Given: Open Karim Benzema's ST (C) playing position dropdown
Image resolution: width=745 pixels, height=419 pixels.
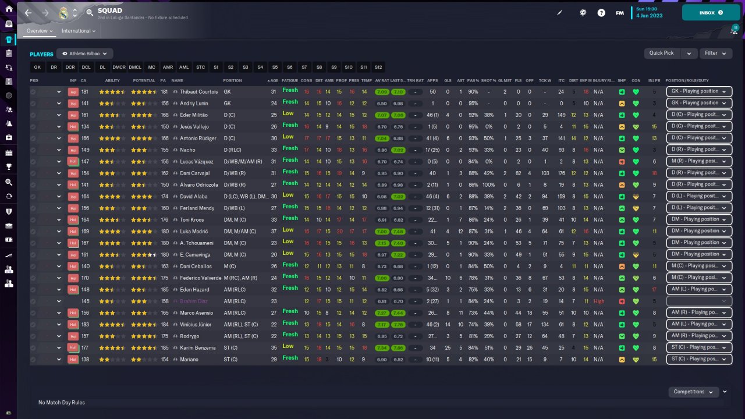Looking at the screenshot, I should (699, 347).
